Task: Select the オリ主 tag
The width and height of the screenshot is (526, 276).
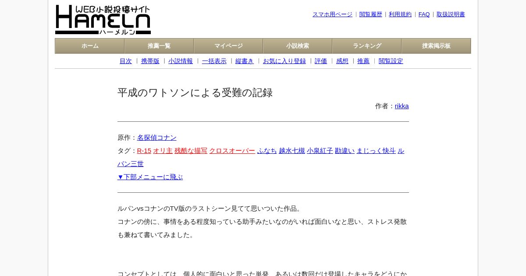Action: coord(163,151)
